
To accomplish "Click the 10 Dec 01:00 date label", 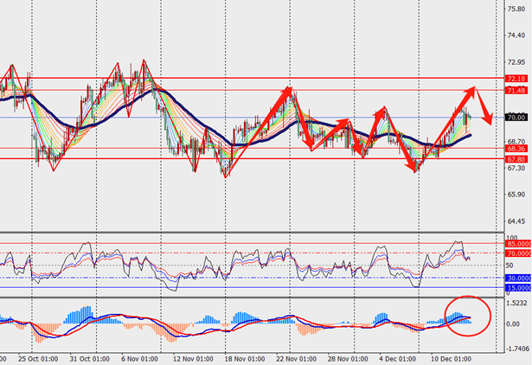I will click(451, 359).
